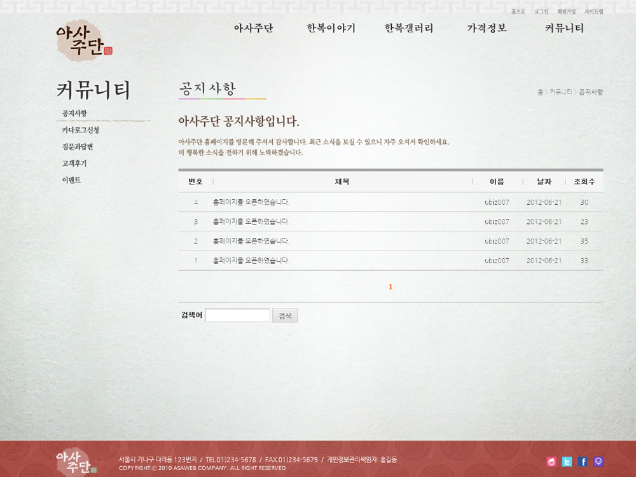Click the 검색어 search input field
This screenshot has height=477, width=636.
(x=237, y=315)
